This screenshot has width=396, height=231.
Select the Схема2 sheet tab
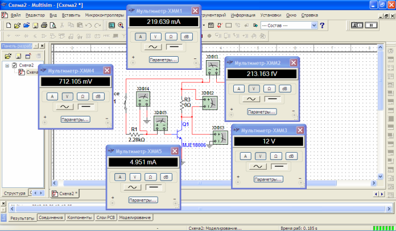pos(65,194)
